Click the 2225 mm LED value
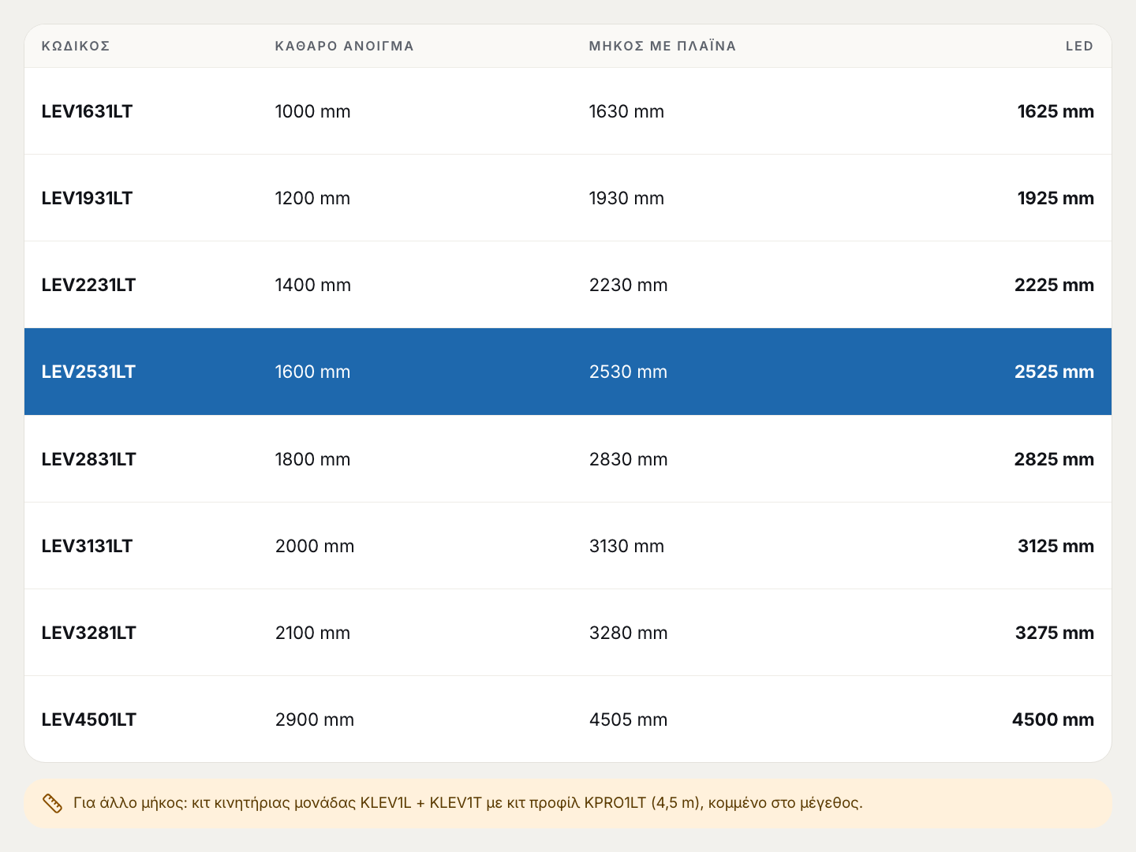Image resolution: width=1136 pixels, height=852 pixels. coord(1054,285)
